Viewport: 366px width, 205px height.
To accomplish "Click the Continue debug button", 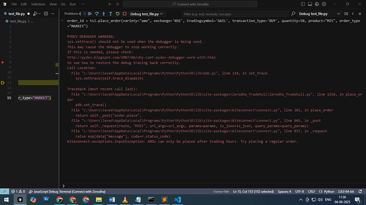I will coord(90,14).
